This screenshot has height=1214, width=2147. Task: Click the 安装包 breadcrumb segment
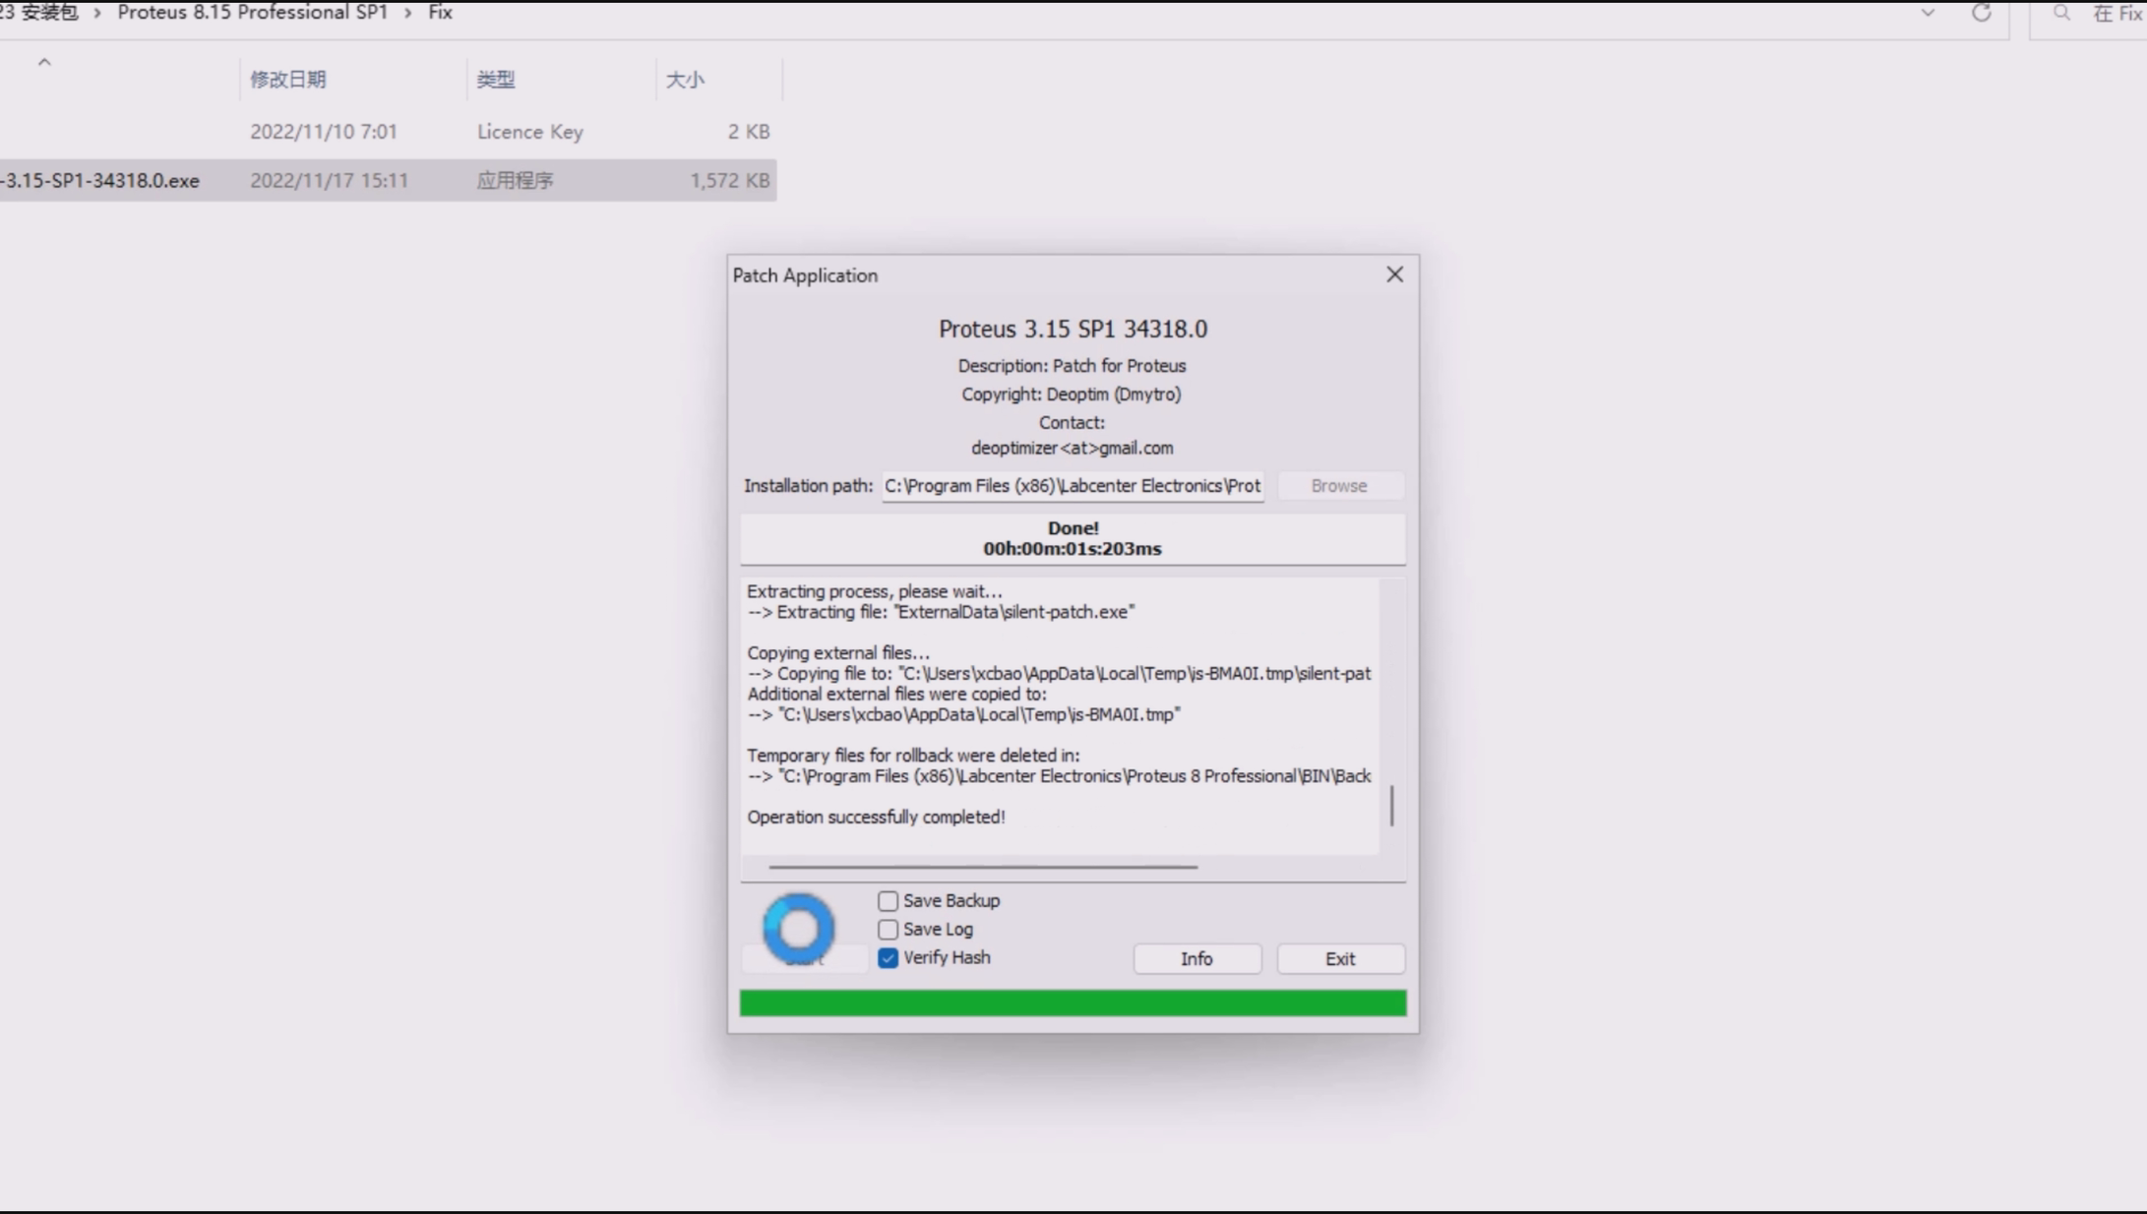click(48, 13)
